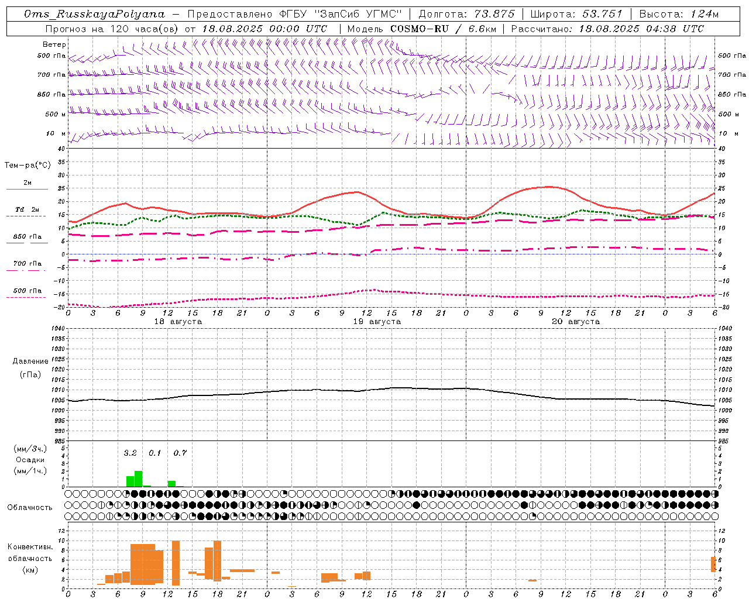Click the Прогноз на 120 часа(ов) forecast text
Screen dimensions: 749x599
pos(112,29)
